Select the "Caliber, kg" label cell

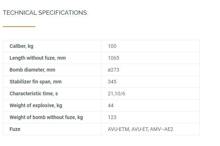pyautogui.click(x=21, y=46)
